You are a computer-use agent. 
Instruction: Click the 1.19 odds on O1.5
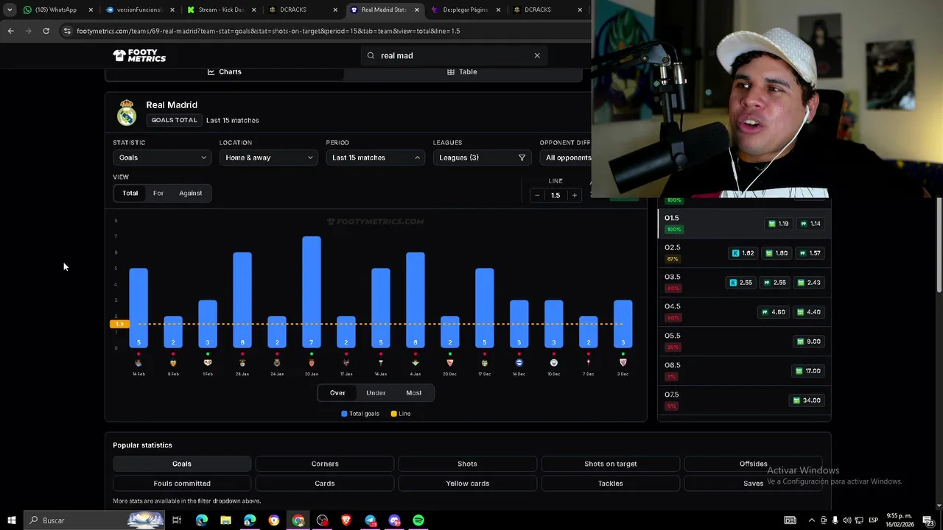(x=778, y=224)
